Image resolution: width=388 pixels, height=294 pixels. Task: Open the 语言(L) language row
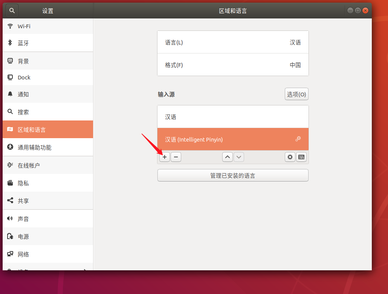click(x=233, y=42)
